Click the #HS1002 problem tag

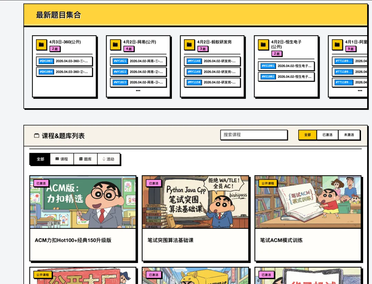[268, 77]
